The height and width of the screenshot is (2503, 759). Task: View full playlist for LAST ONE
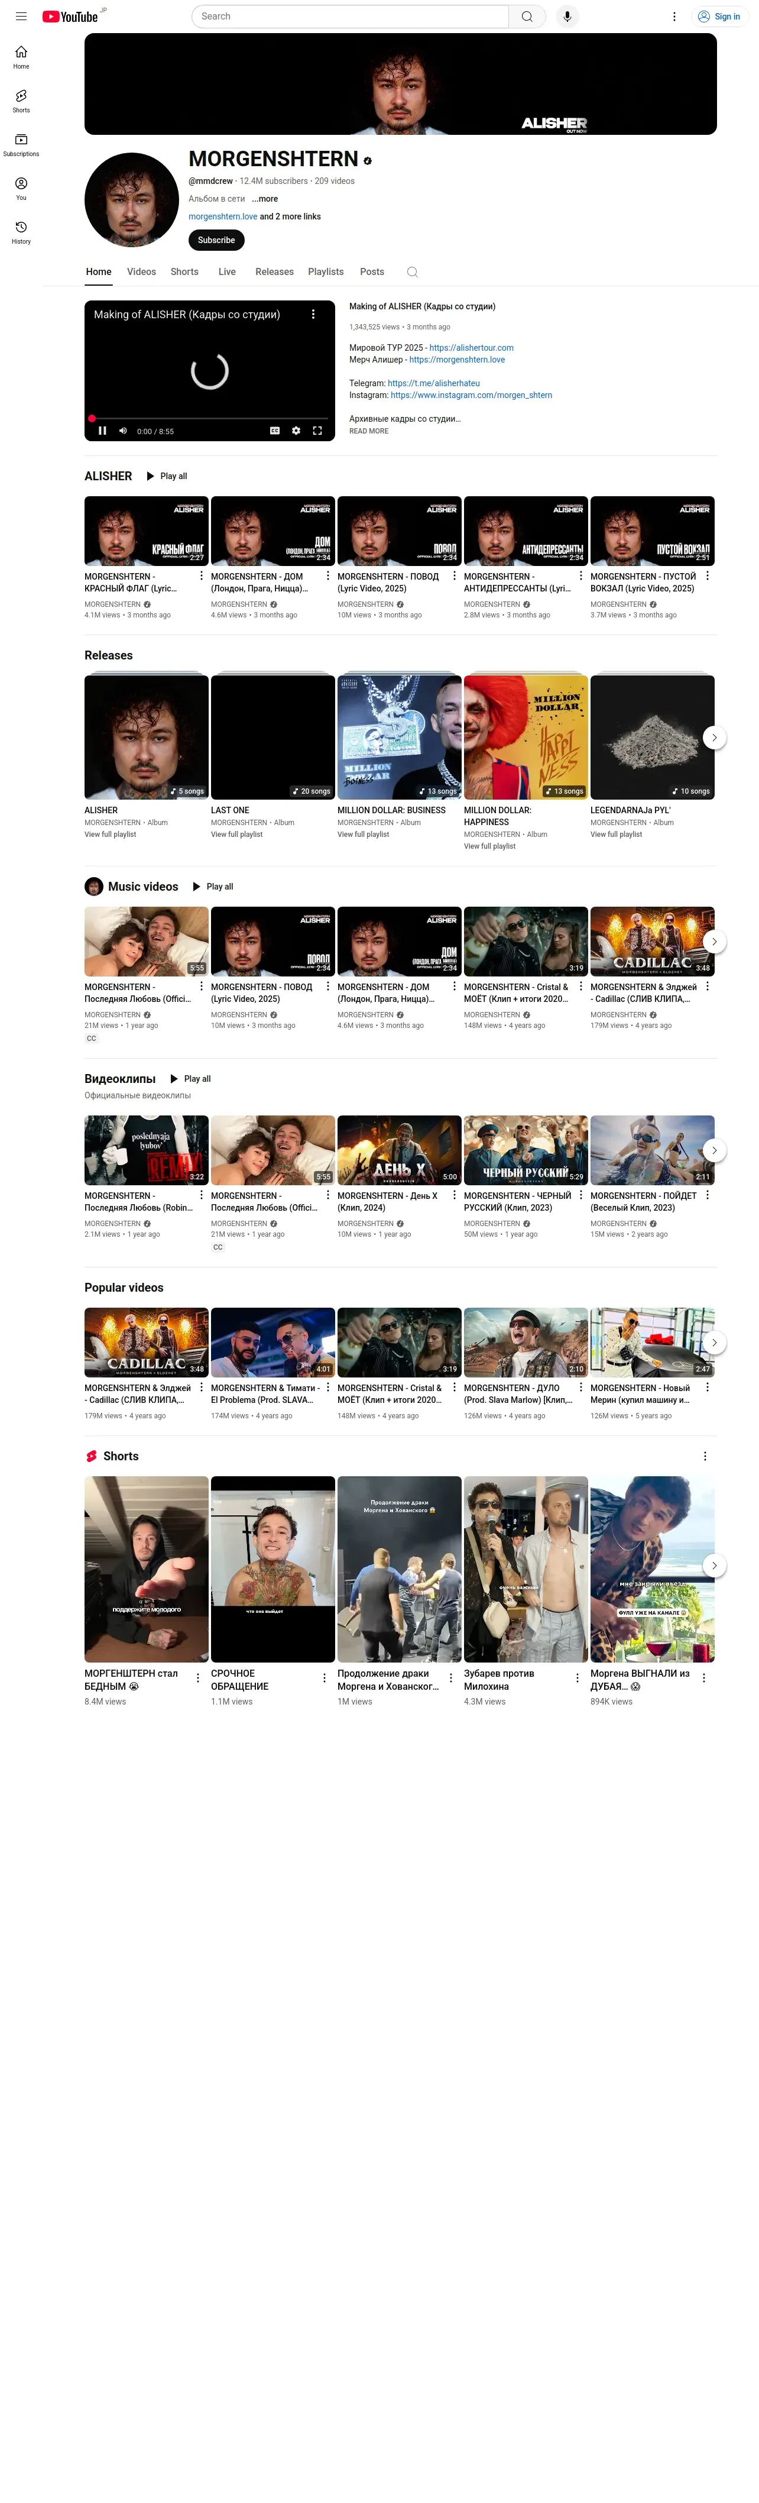pos(237,835)
